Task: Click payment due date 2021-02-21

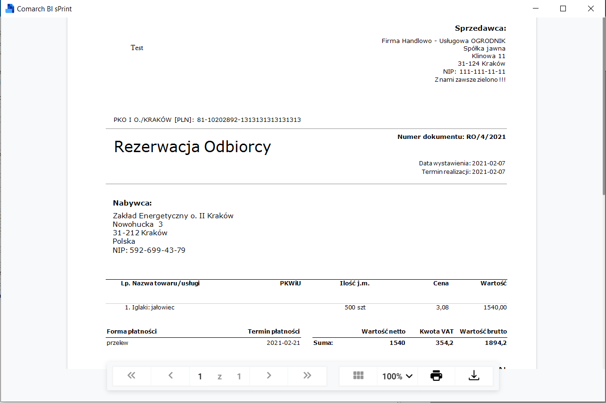Action: (283, 343)
